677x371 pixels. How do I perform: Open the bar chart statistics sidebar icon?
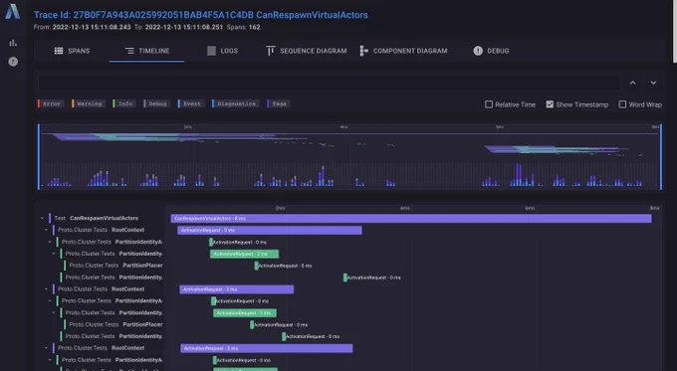(13, 43)
